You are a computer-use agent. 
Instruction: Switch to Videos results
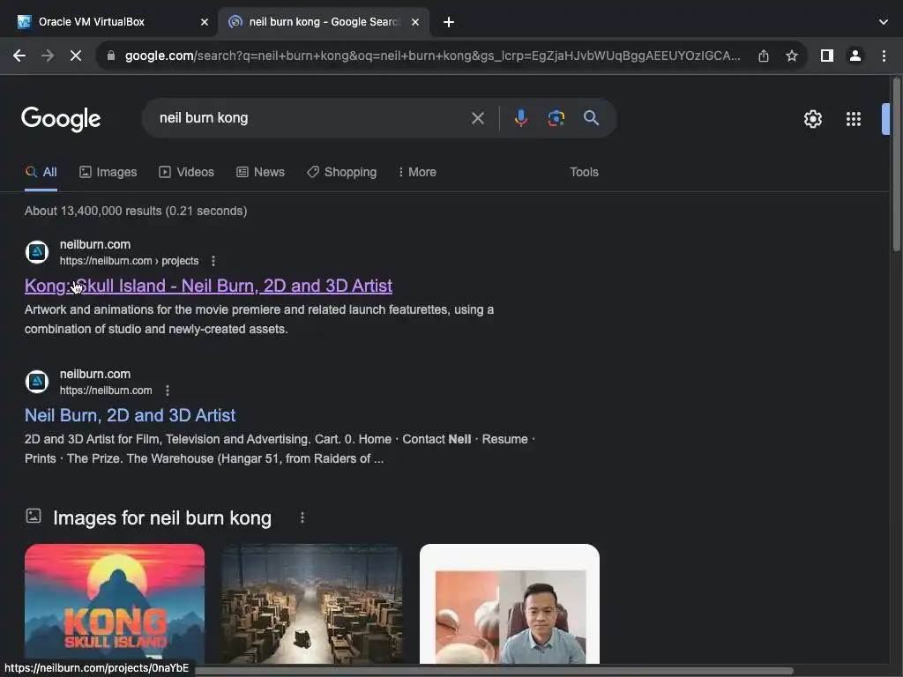(187, 172)
